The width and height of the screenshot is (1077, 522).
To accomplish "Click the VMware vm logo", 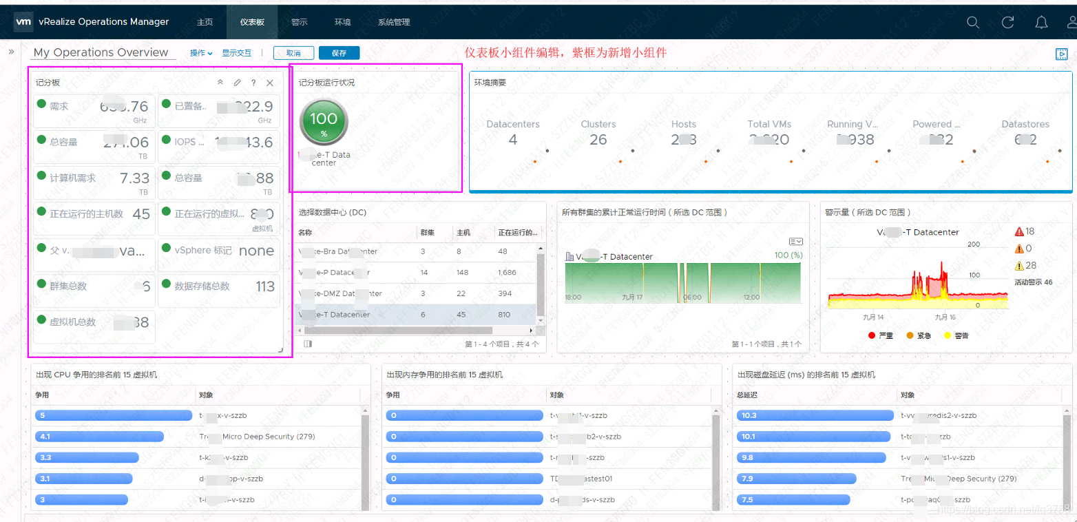I will tap(23, 22).
